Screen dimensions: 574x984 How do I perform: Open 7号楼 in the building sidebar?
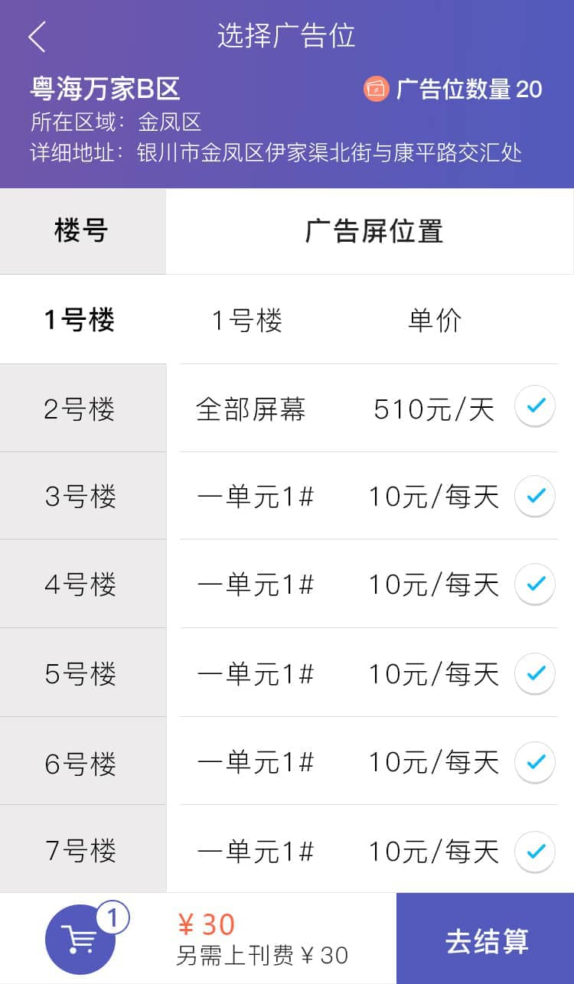coord(80,851)
